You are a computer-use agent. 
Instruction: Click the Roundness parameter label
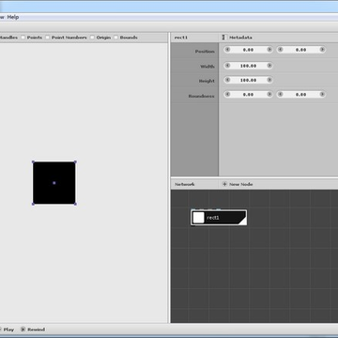tap(202, 96)
